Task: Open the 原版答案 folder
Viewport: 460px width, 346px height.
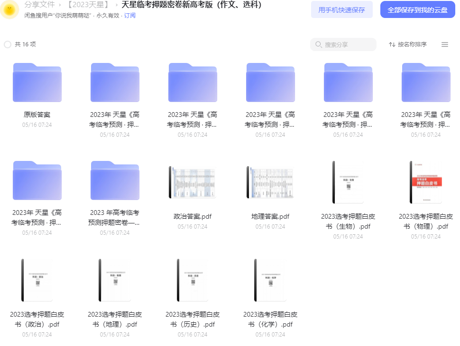Action: (37, 82)
